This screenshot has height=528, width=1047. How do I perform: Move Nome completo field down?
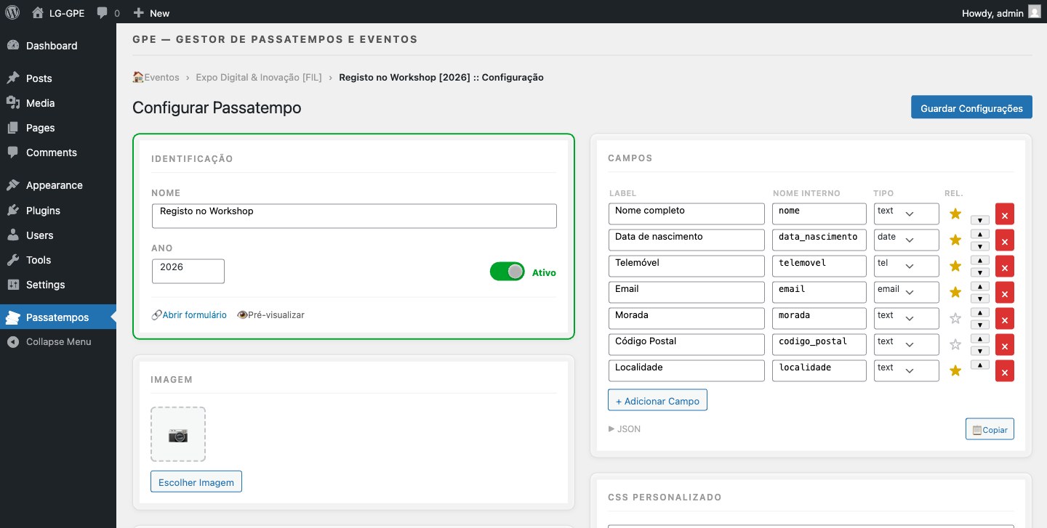(x=980, y=220)
